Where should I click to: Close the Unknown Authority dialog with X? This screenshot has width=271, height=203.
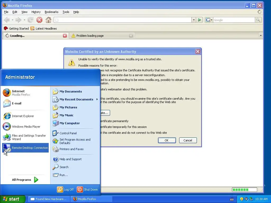pos(198,52)
